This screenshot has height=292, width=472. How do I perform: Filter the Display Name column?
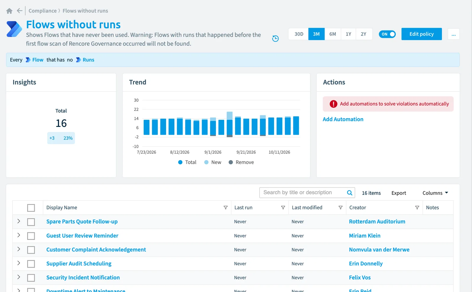[226, 208]
